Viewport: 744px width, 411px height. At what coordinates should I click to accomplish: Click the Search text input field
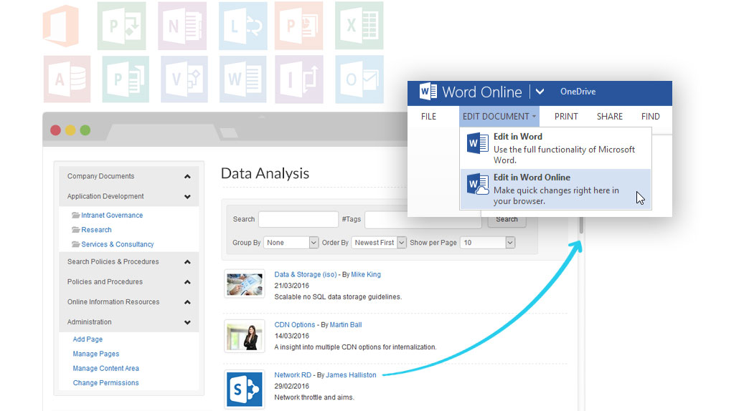[x=298, y=219]
